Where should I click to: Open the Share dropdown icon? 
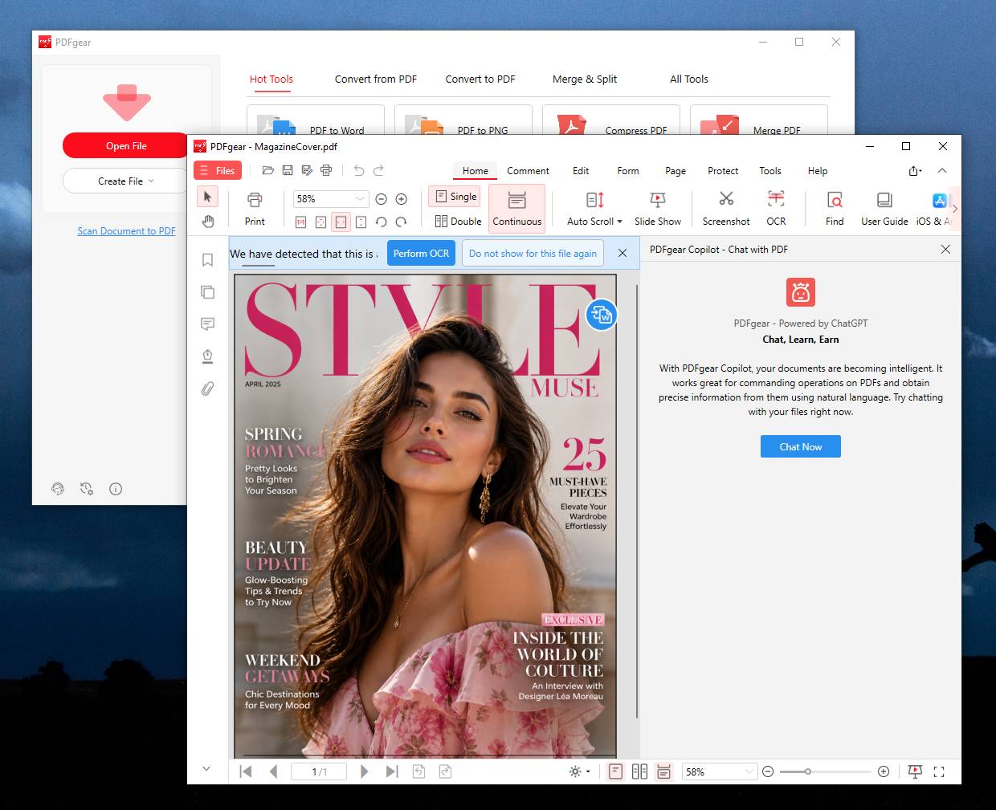[x=915, y=171]
